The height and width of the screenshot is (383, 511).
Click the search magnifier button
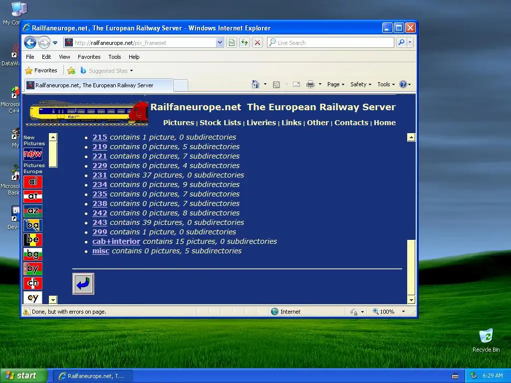402,42
